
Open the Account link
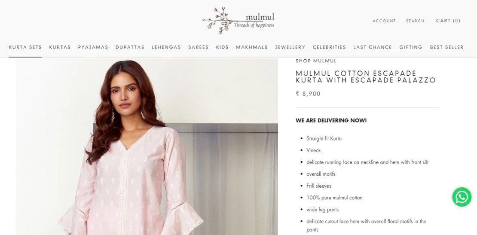(384, 21)
